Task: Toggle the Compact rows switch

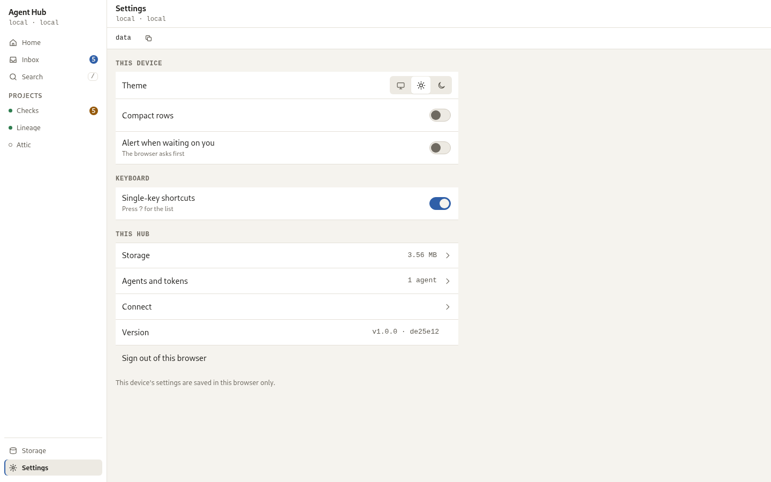Action: coord(440,115)
